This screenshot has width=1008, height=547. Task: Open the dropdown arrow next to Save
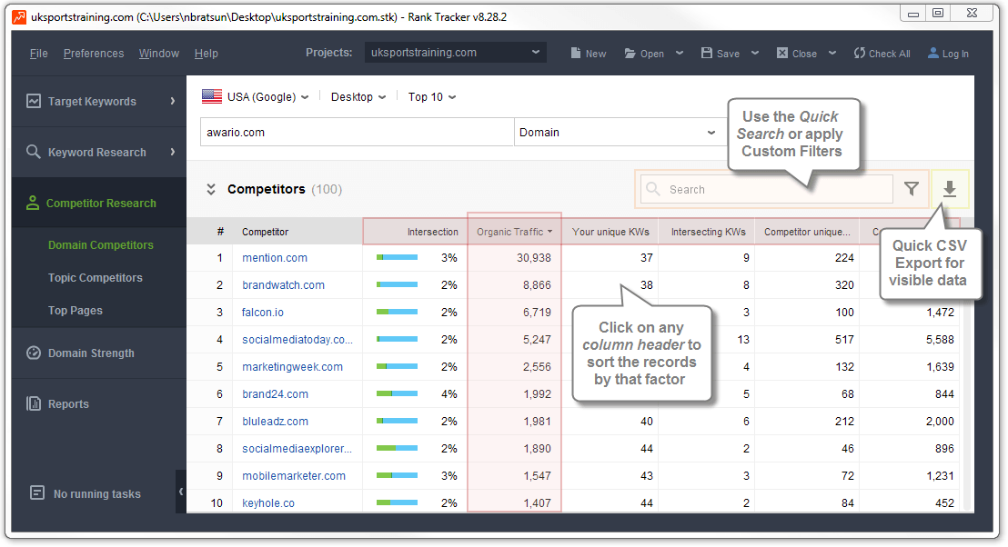[755, 54]
